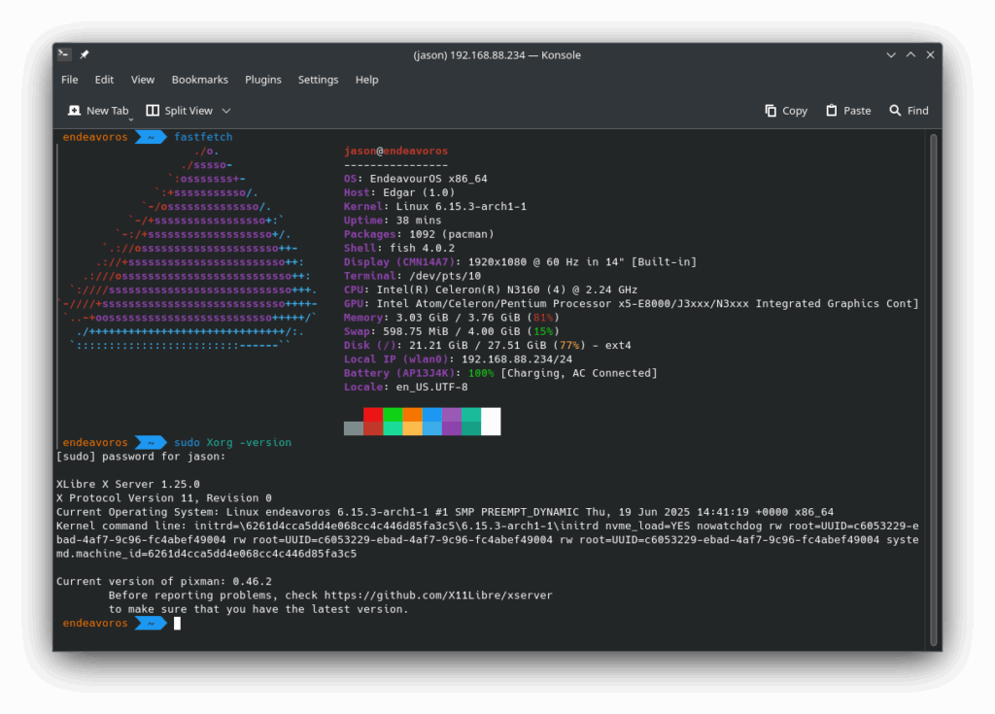The height and width of the screenshot is (714, 995).
Task: Click 'Current version of pixman: 0.46.2'
Action: [x=163, y=581]
